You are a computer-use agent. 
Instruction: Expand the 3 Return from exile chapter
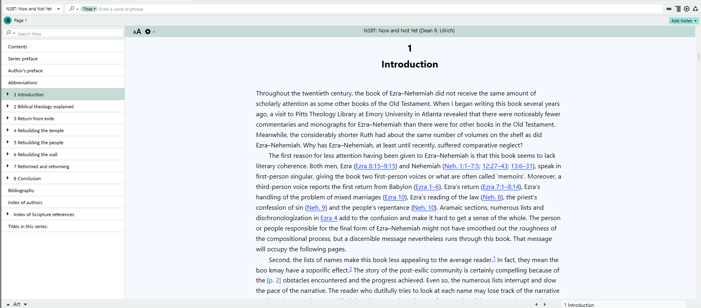(8, 118)
